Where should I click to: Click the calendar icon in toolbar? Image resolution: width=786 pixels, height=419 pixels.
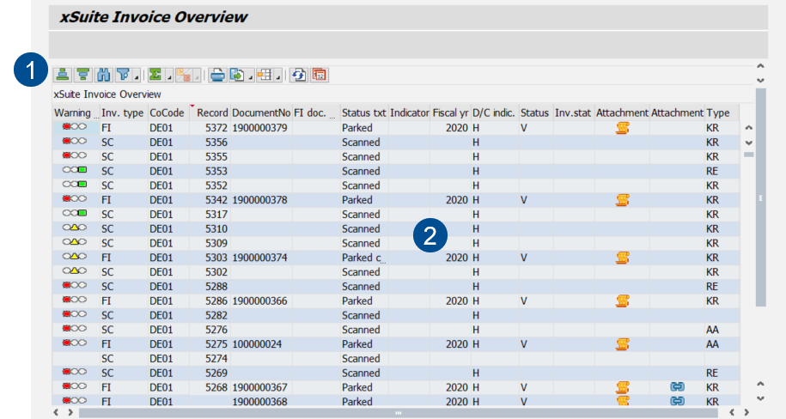click(319, 75)
